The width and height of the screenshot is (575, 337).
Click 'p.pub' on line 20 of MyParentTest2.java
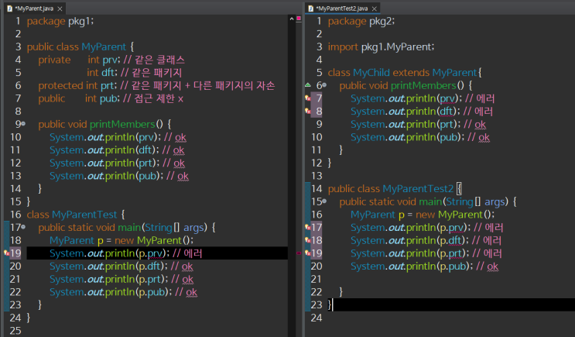point(453,267)
